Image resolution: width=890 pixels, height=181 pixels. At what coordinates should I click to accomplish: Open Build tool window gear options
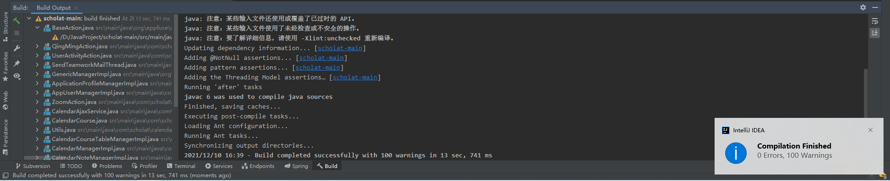click(863, 7)
